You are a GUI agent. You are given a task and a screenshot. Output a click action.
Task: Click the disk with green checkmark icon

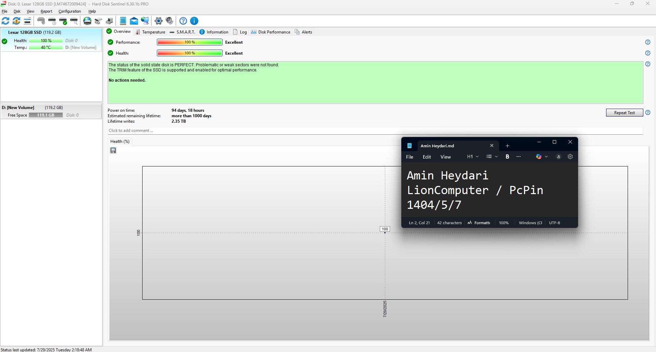pos(63,21)
